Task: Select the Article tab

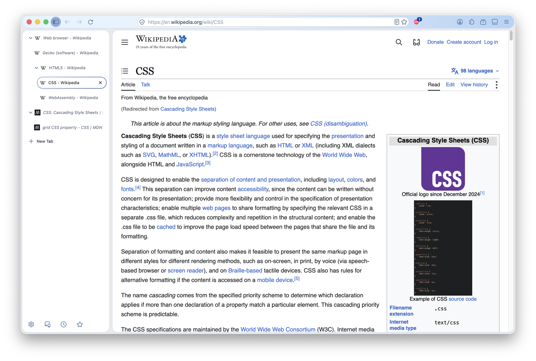Action: tap(128, 85)
